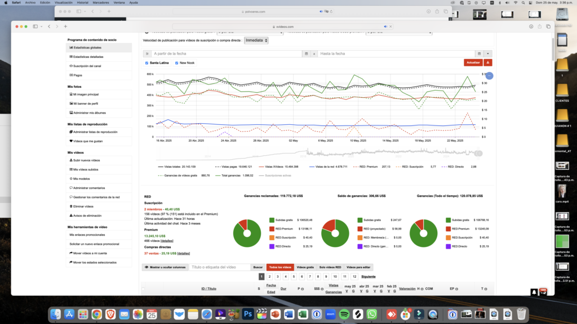Open Spotify from the Dock
This screenshot has height=324, width=577.
tap(344, 314)
